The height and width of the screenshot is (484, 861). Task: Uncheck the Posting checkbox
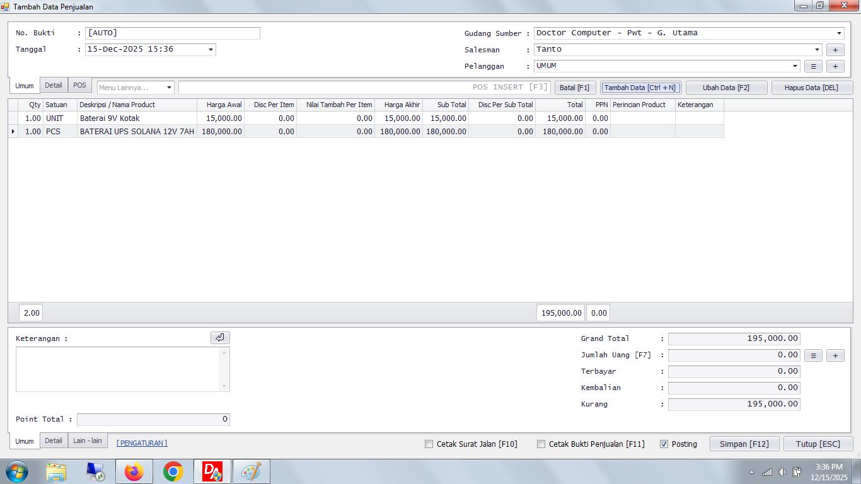664,444
